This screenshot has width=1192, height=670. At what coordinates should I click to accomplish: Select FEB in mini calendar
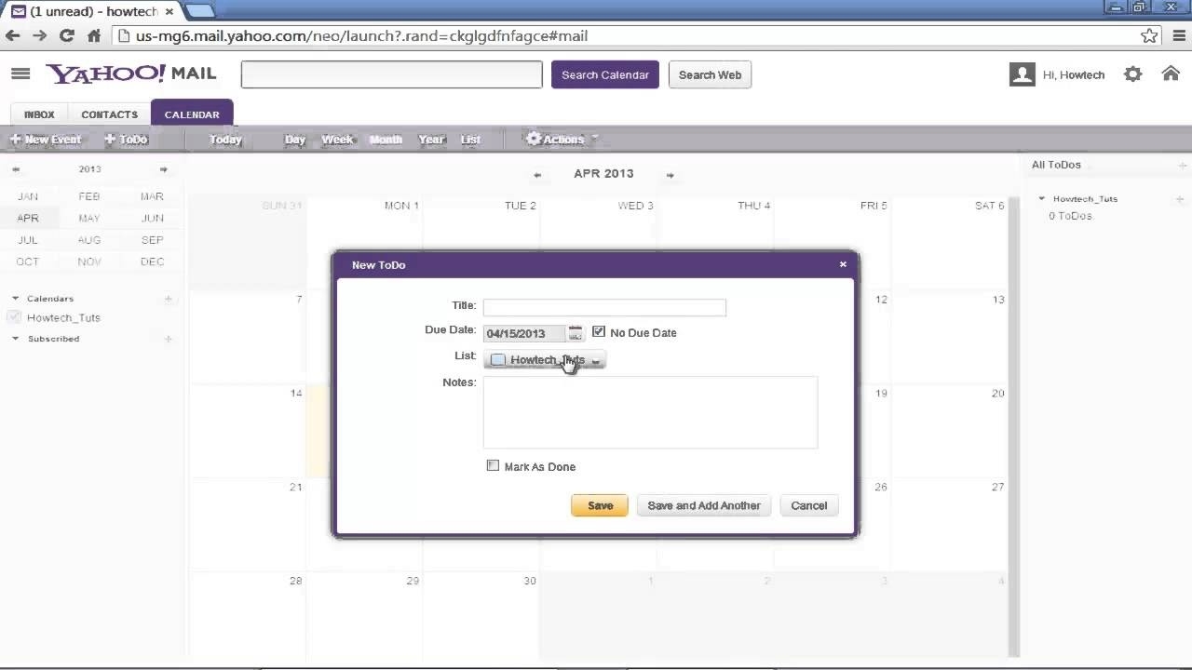pos(89,196)
